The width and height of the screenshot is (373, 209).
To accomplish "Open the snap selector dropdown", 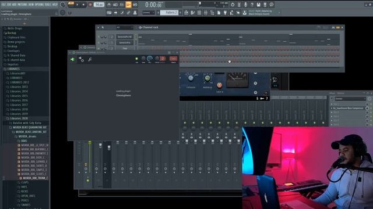I will click(148, 13).
